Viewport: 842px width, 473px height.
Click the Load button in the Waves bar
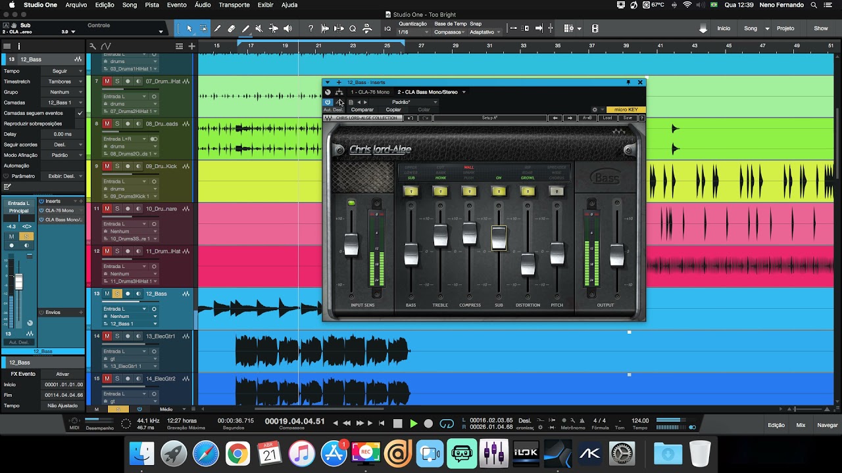tap(607, 118)
